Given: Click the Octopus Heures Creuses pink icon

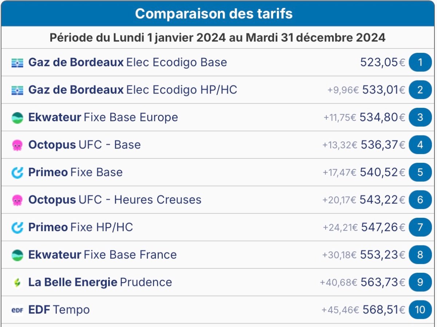Looking at the screenshot, I should 17,200.
